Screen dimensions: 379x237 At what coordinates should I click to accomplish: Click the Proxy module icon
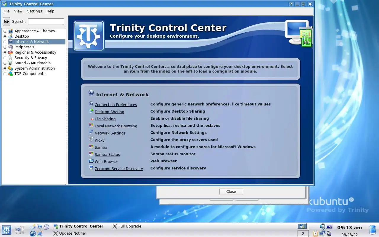[91, 140]
